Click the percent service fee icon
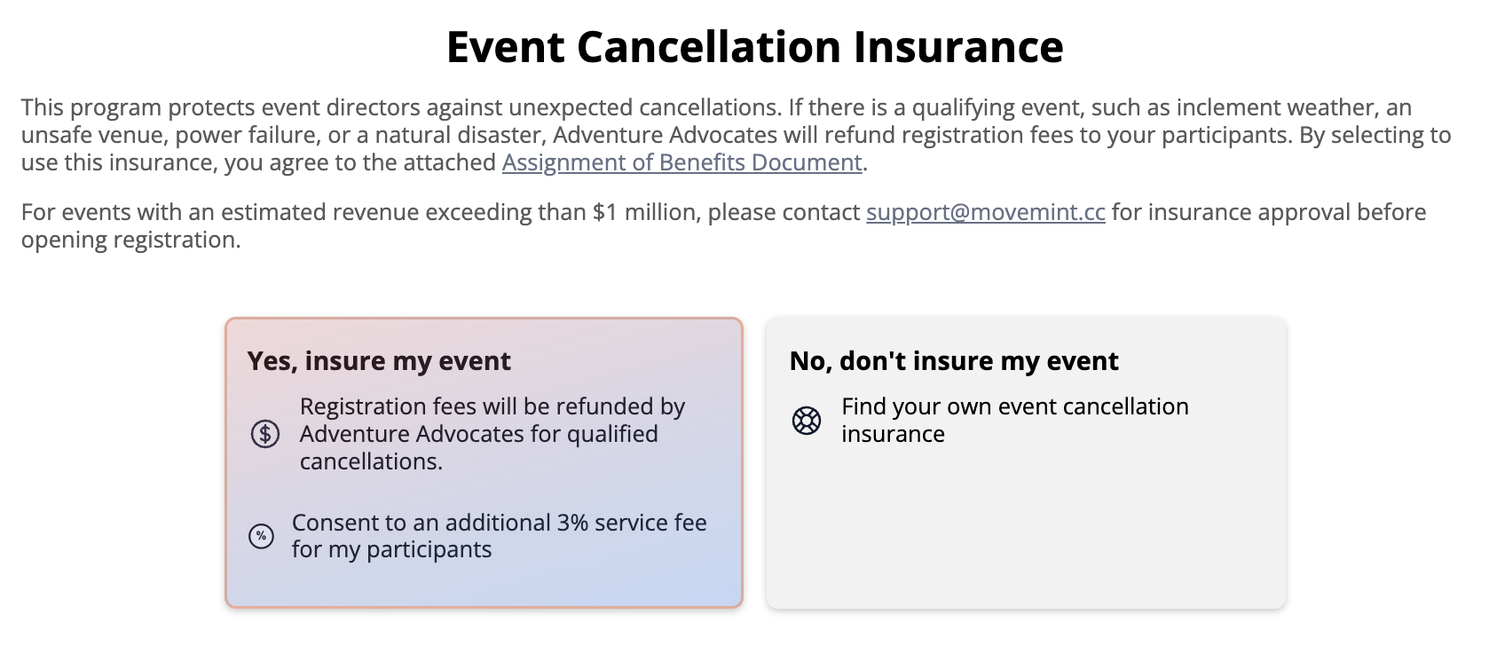 pos(261,536)
